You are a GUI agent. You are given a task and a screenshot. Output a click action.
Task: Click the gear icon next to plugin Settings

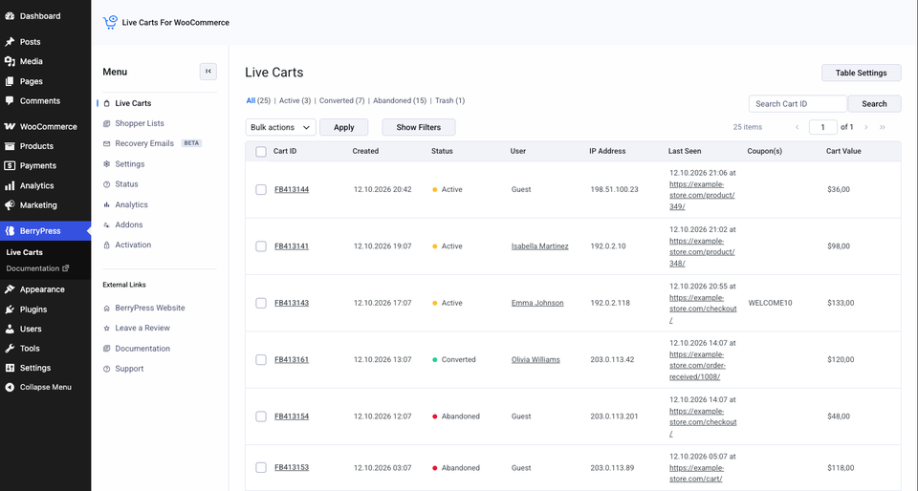[x=106, y=164]
